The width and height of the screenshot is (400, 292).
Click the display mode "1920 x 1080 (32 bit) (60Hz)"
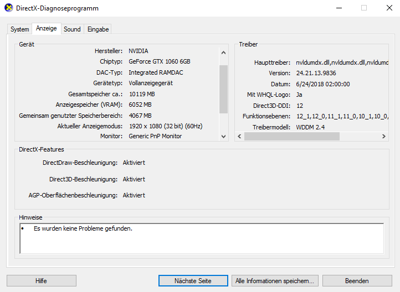point(166,126)
